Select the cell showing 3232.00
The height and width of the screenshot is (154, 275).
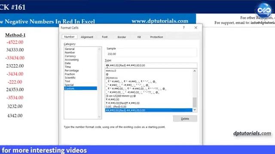[15, 107]
